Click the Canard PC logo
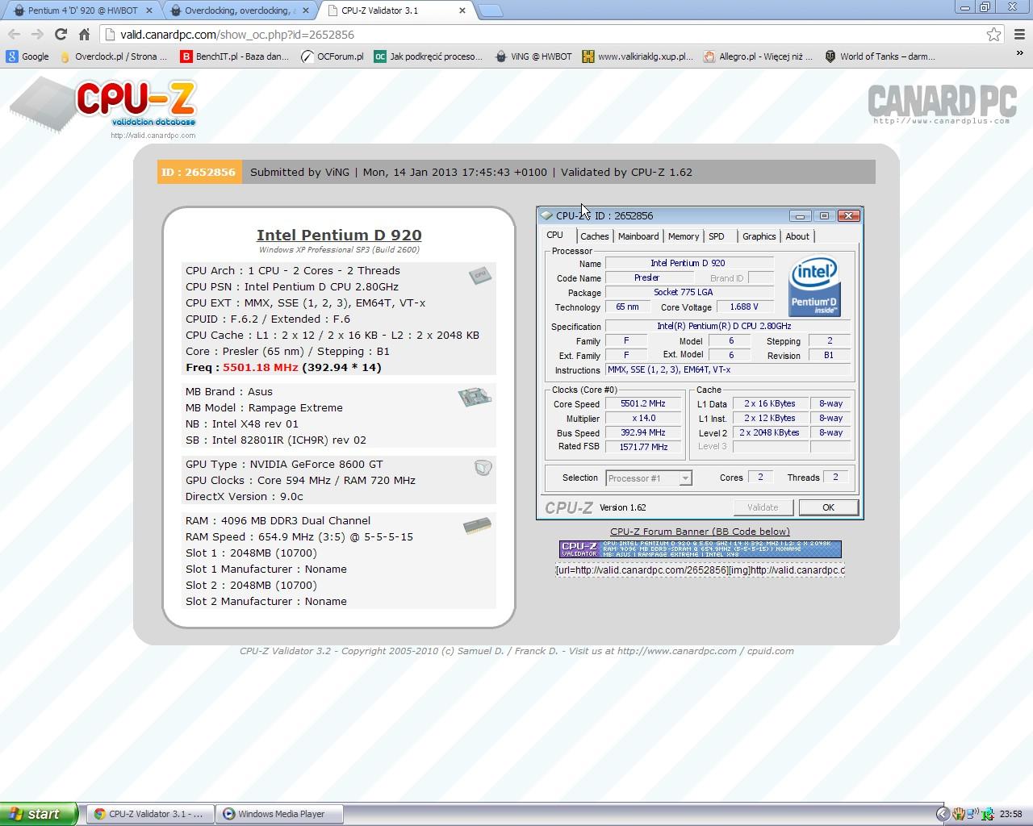This screenshot has height=826, width=1033. pyautogui.click(x=941, y=103)
